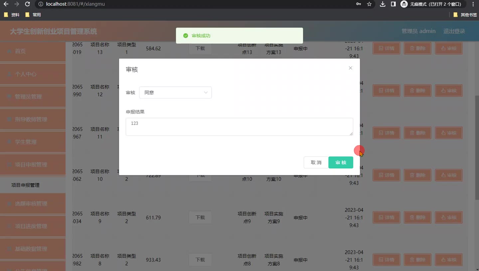Click 详情 for 项目名称13 row
479x271 pixels.
tap(386, 48)
